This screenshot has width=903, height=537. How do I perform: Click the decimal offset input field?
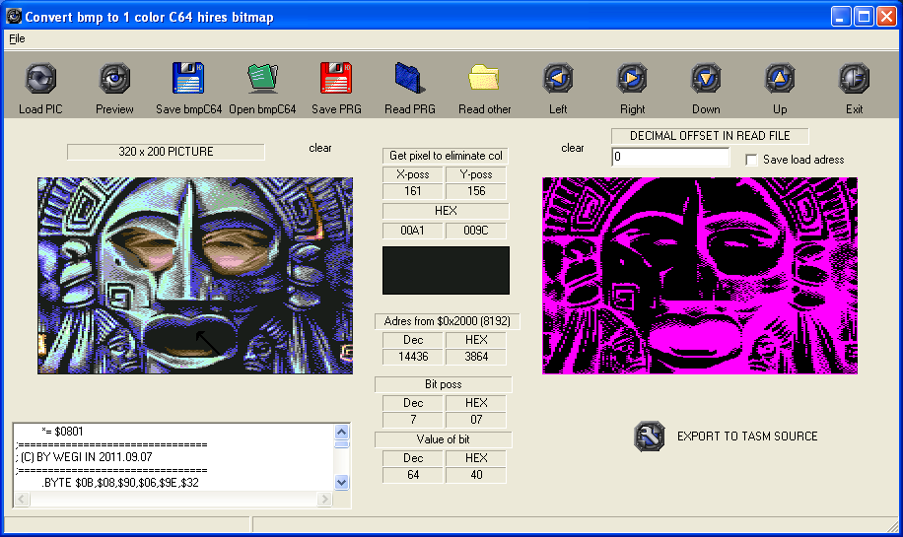pyautogui.click(x=670, y=158)
